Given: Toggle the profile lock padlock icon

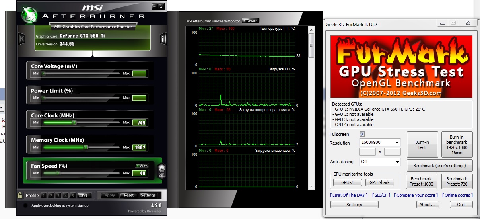Looking at the screenshot, I should click(19, 195).
